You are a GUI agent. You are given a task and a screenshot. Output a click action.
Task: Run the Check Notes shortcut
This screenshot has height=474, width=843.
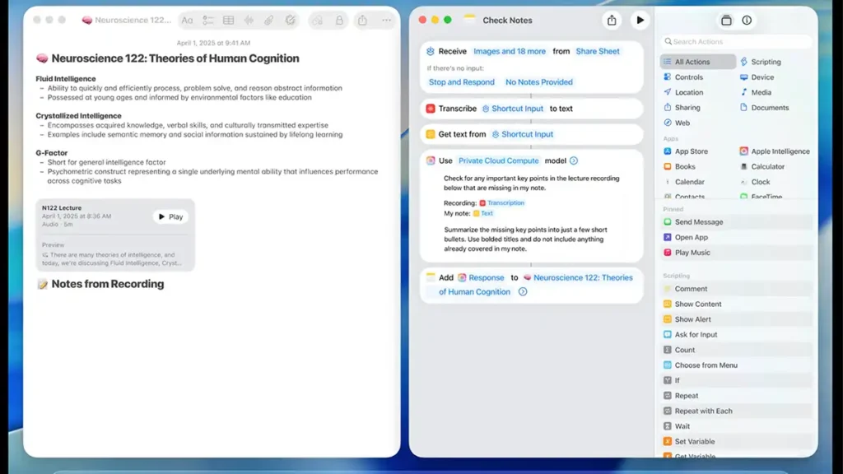640,21
